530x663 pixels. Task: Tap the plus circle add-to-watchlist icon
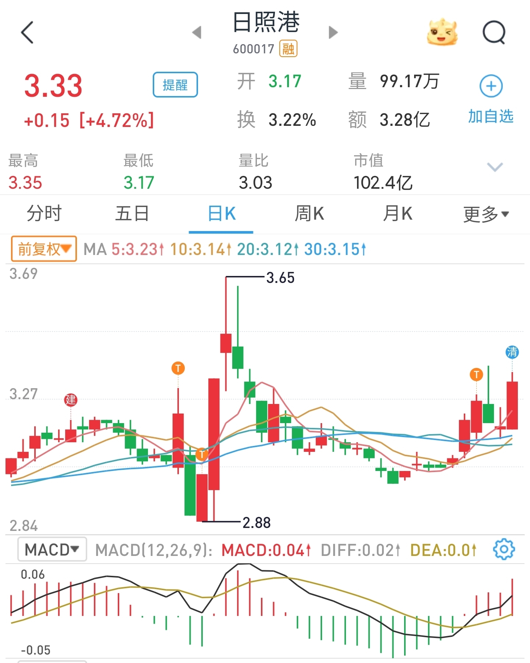click(491, 86)
